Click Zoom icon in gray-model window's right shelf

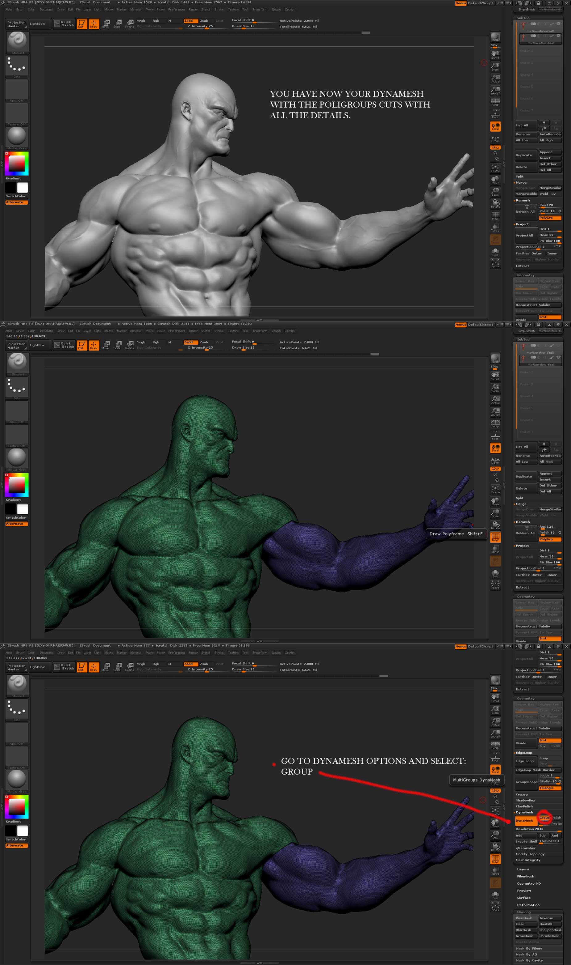tap(495, 66)
